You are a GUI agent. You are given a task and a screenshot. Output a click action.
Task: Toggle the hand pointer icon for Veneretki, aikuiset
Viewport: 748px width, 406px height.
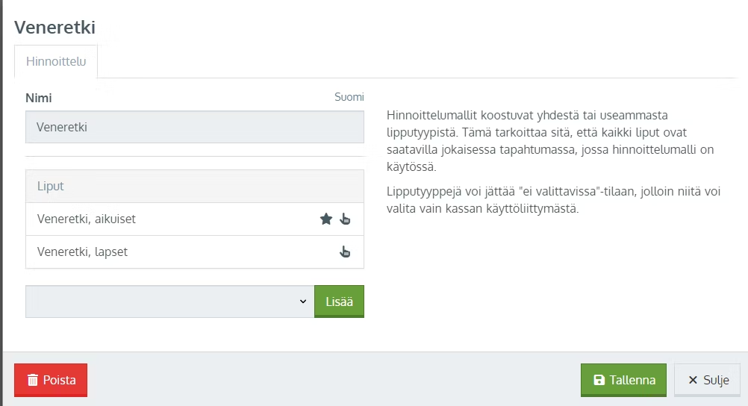[345, 219]
